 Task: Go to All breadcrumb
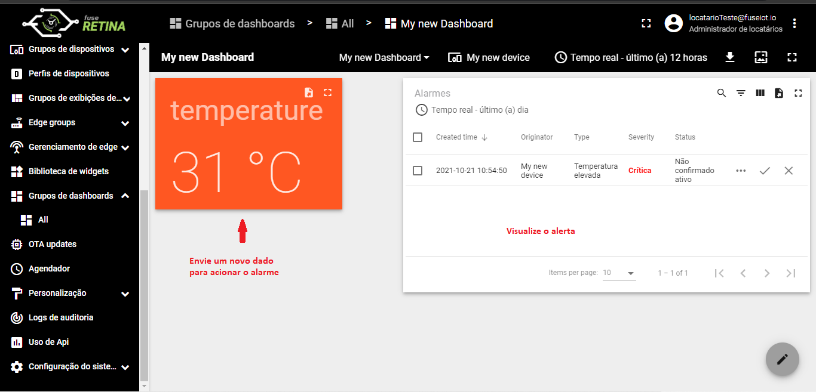[340, 23]
